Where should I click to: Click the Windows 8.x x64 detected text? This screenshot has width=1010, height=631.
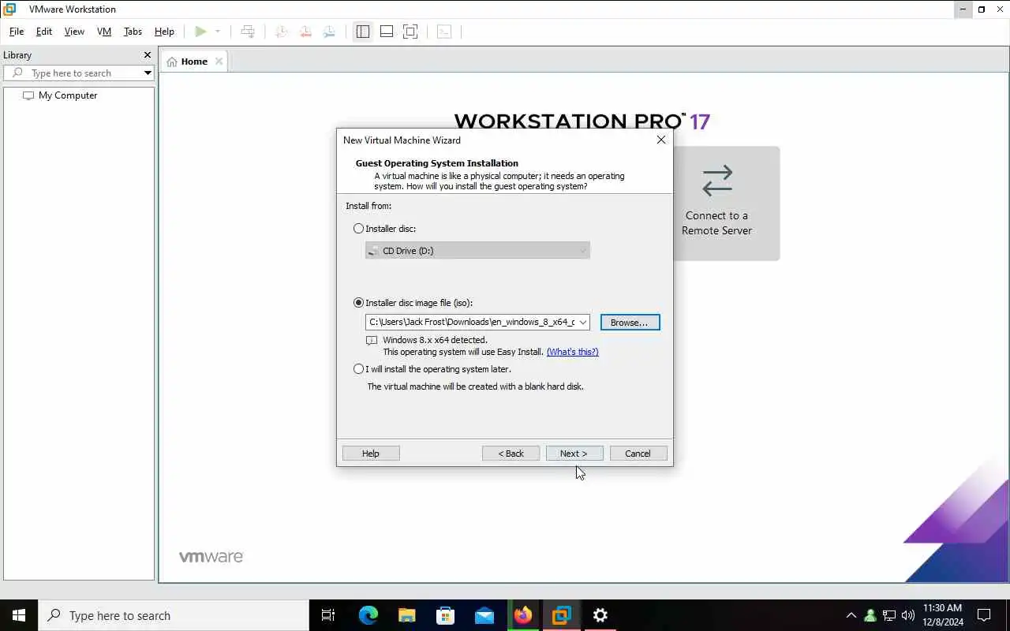coord(435,340)
